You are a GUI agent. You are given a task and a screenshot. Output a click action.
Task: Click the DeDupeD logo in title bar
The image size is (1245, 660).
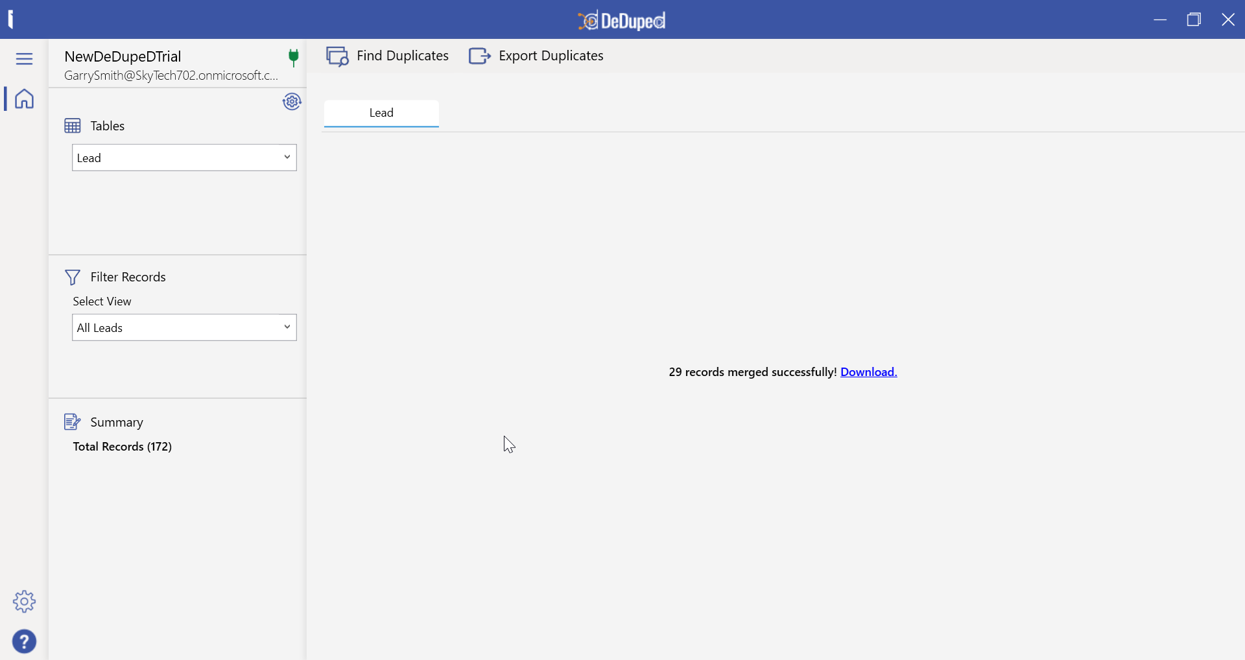click(622, 21)
